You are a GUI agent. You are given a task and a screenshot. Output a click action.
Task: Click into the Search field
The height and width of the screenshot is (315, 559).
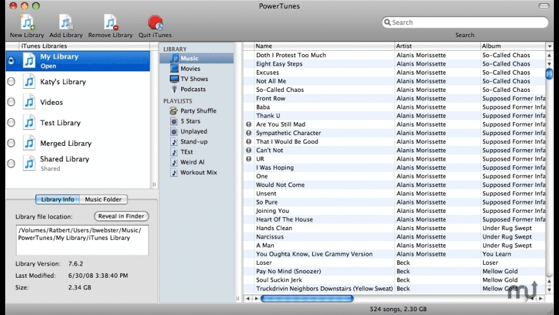point(465,22)
